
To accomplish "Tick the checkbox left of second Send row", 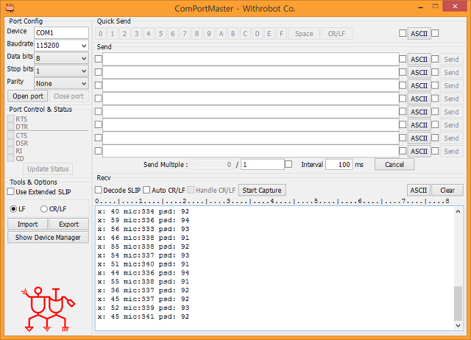I will 98,72.
